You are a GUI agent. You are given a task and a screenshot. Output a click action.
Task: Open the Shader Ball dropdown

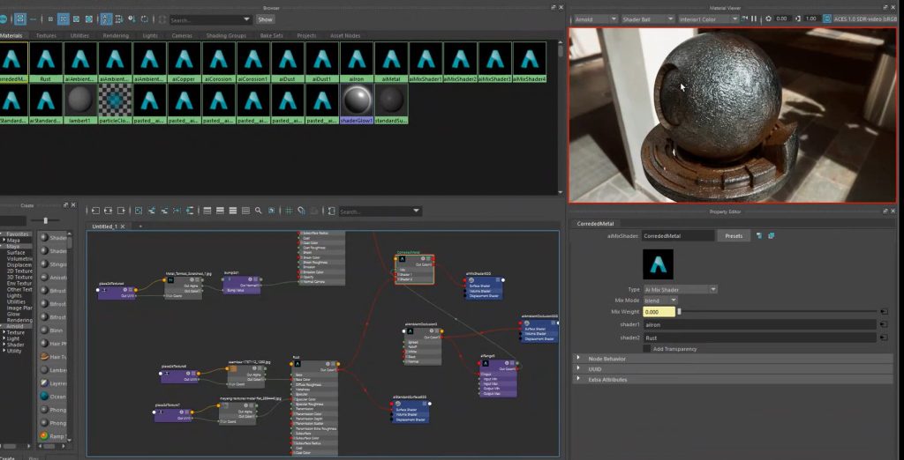coord(648,19)
